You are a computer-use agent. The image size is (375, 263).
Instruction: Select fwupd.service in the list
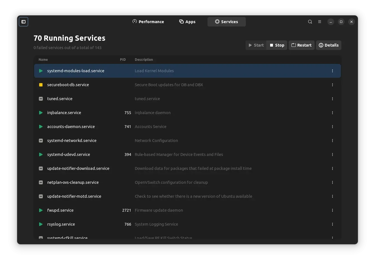point(60,210)
